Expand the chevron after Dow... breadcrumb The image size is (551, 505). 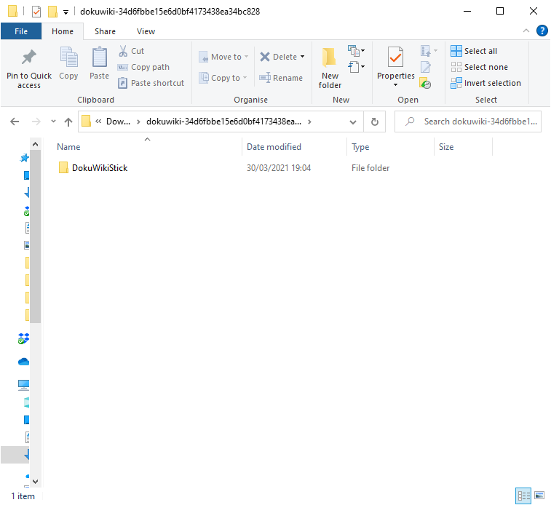pos(138,122)
